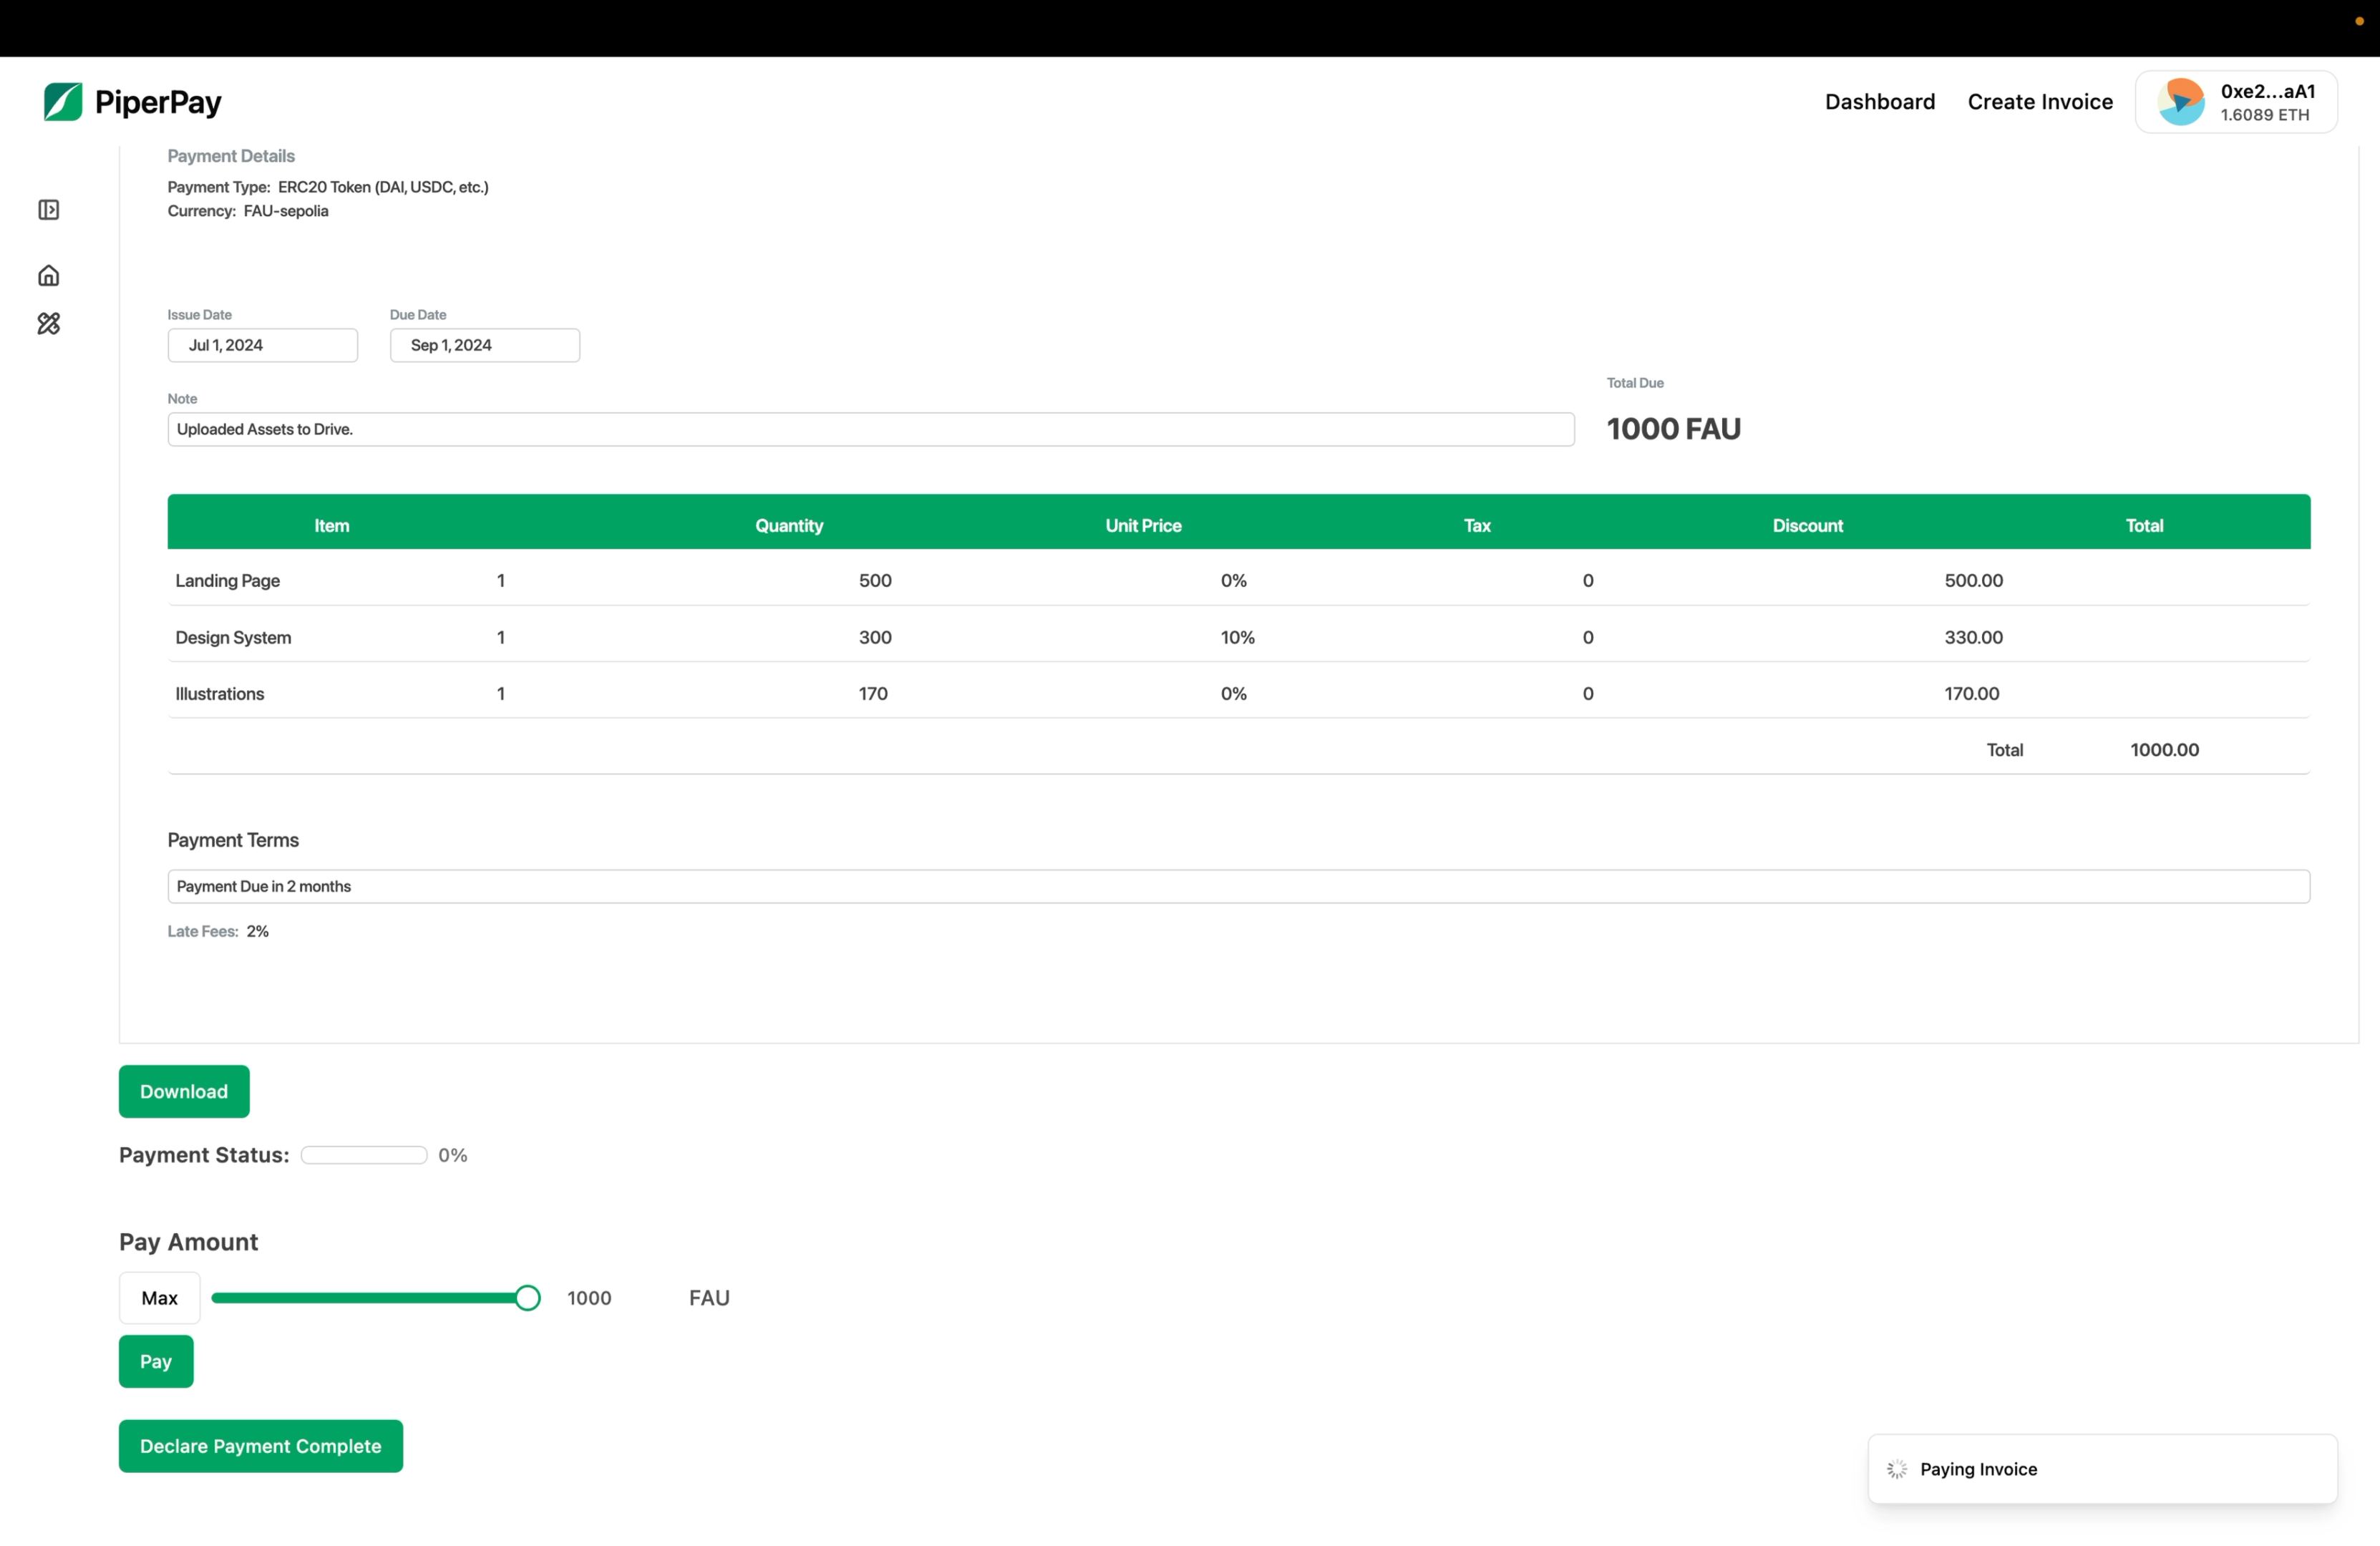Click the Pay button
The image size is (2380, 1546).
[156, 1361]
